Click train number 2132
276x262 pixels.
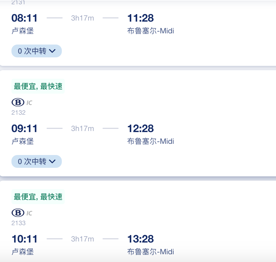point(18,113)
